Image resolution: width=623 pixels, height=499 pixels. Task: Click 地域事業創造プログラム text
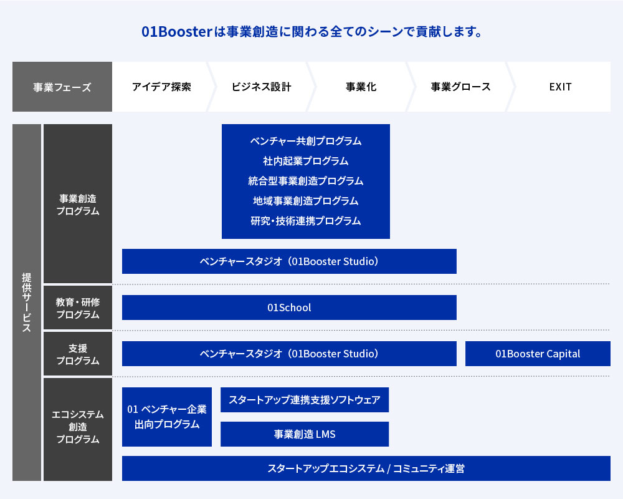point(305,201)
